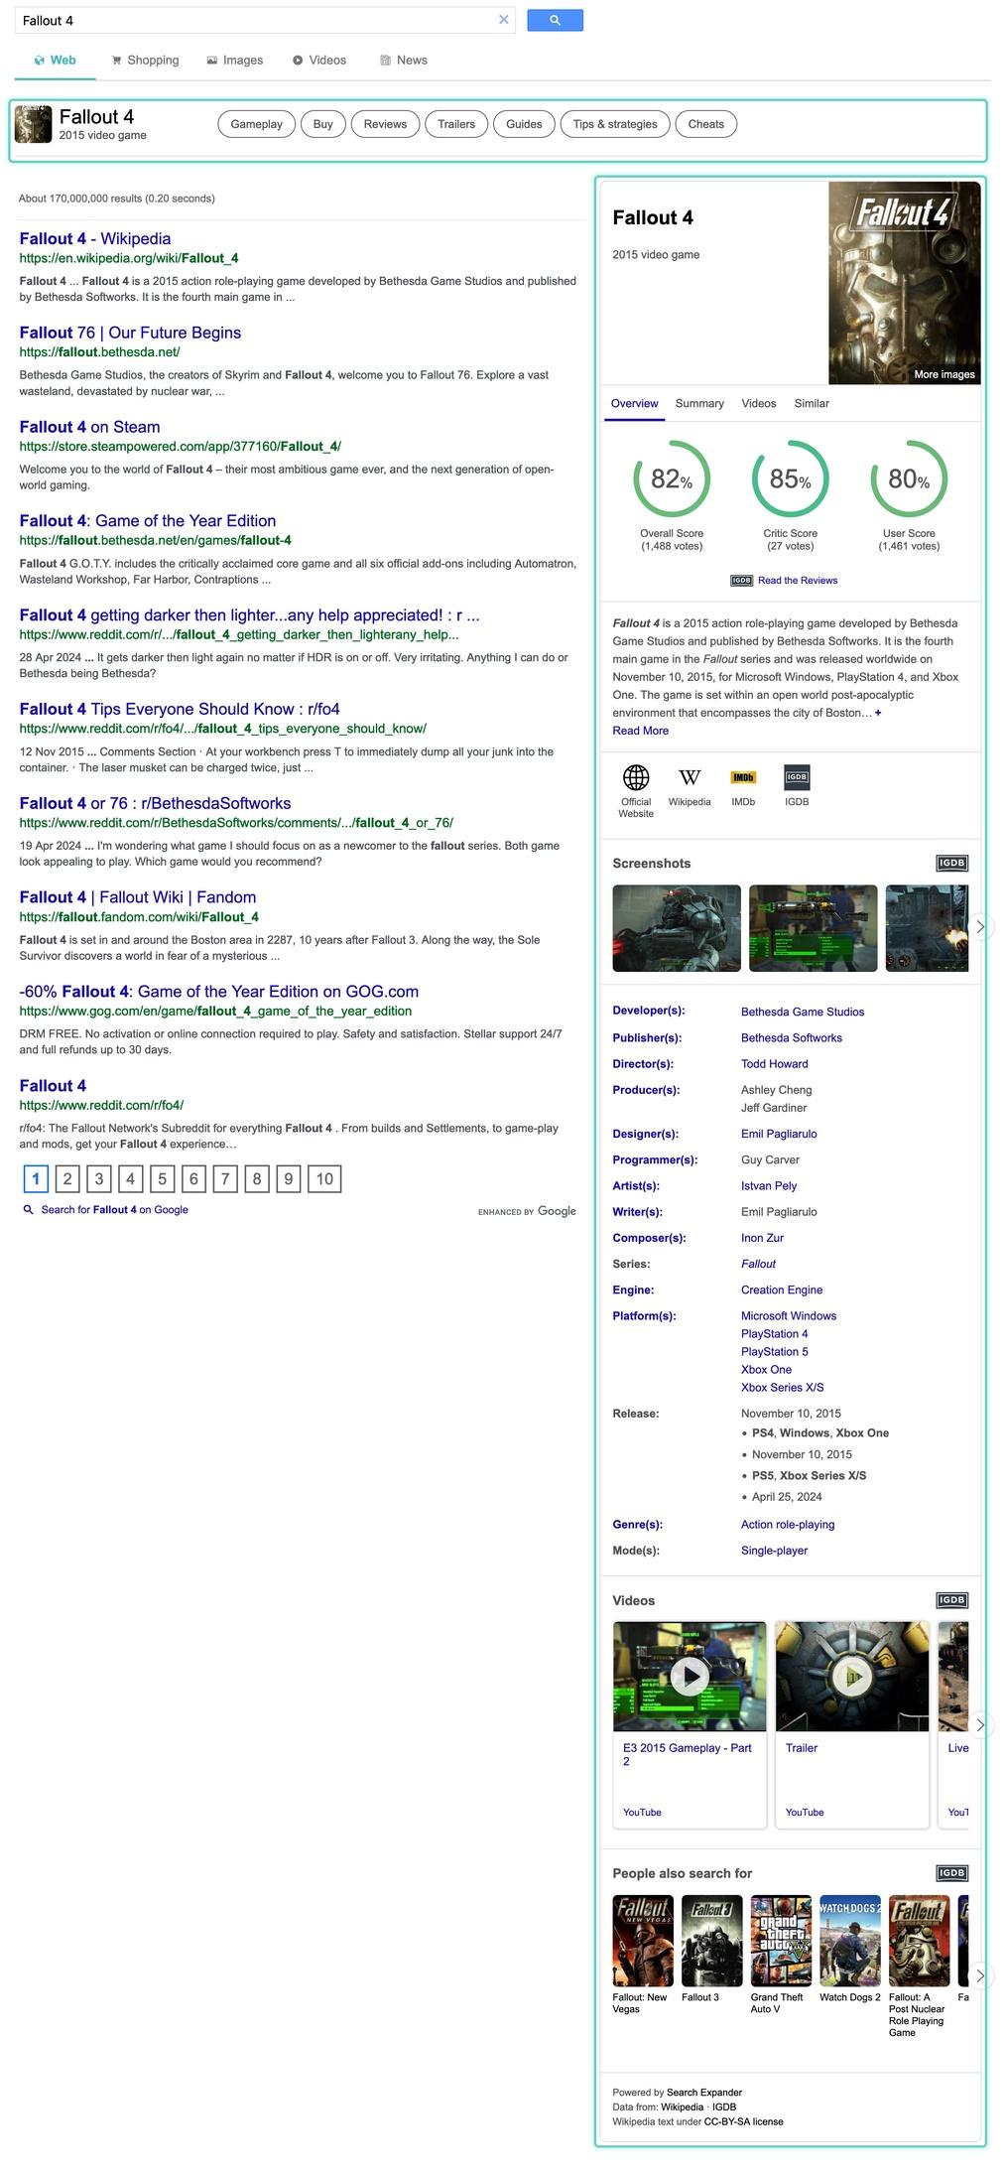The image size is (1006, 2173).
Task: Click the IGDB icon next to Read the Reviews
Action: point(741,581)
